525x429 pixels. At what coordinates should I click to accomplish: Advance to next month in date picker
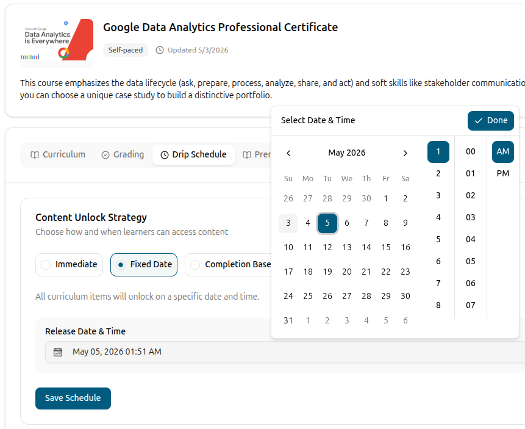pos(405,153)
